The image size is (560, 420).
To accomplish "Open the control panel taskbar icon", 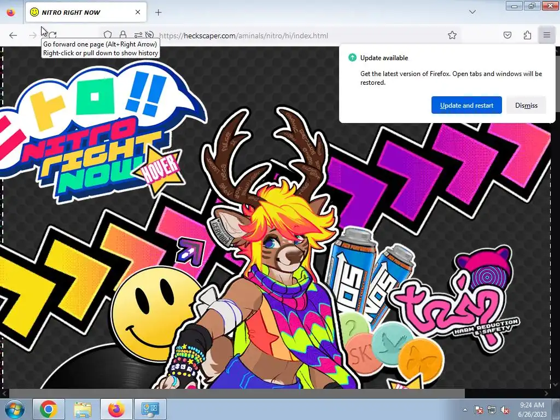I will 150,409.
